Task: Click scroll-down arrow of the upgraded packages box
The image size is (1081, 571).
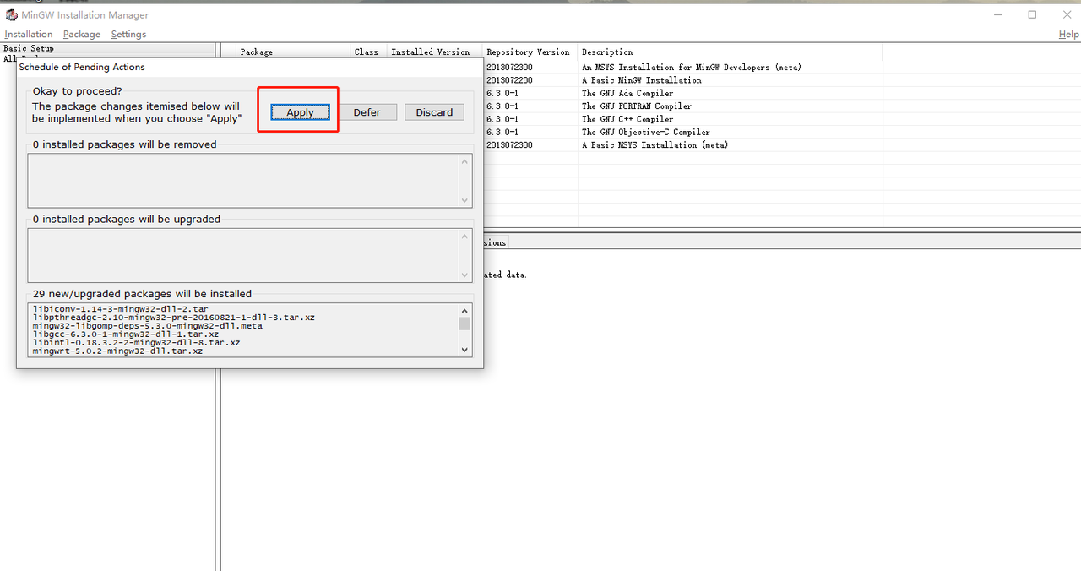Action: (x=464, y=275)
